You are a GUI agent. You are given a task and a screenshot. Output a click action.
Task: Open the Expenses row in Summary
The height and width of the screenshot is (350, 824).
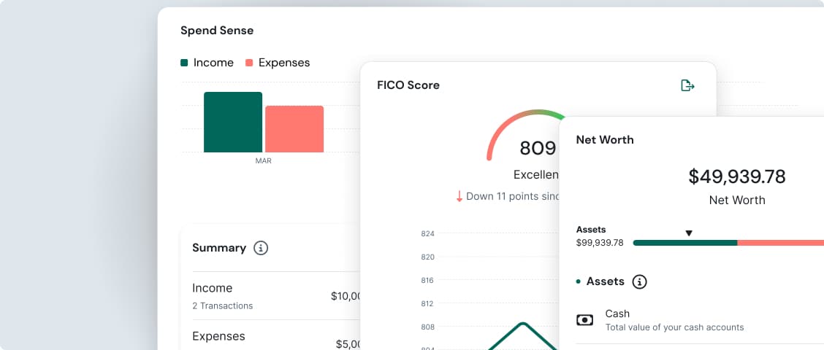276,336
